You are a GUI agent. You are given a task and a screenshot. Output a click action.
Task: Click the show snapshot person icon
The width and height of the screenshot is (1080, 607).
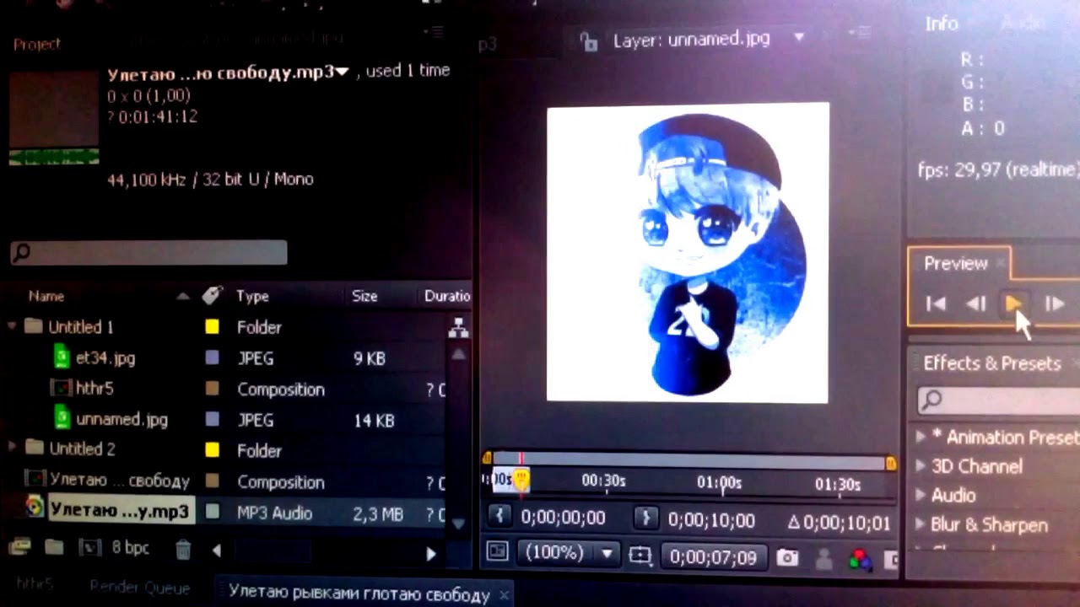click(x=823, y=558)
